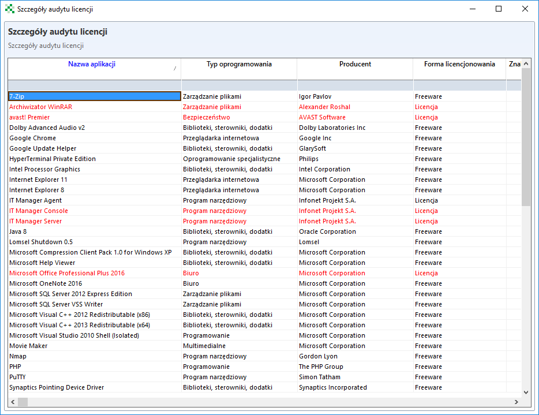Viewport: 539px width, 415px height.
Task: Click The PHP Group producer cell
Action: (355, 367)
